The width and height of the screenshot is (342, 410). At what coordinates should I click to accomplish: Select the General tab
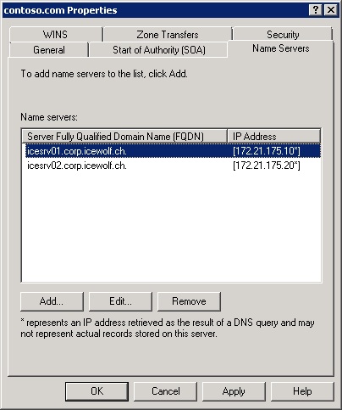tap(49, 50)
